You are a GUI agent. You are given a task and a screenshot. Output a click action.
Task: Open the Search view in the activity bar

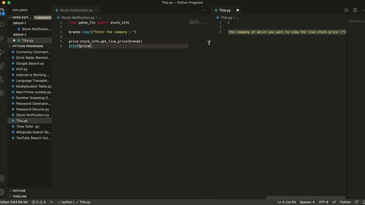(2, 24)
